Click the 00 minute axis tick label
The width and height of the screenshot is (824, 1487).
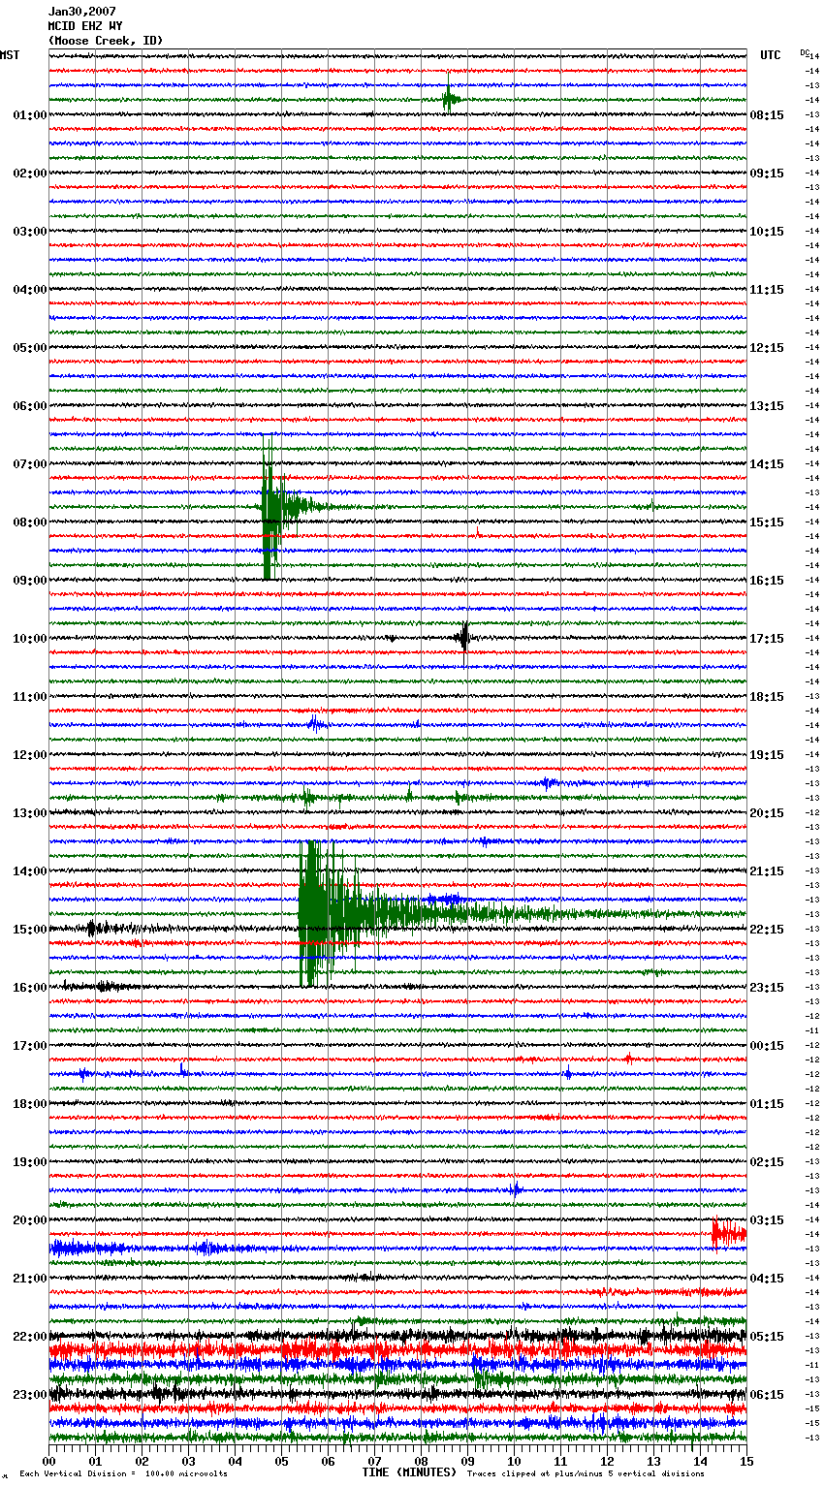click(x=49, y=1461)
